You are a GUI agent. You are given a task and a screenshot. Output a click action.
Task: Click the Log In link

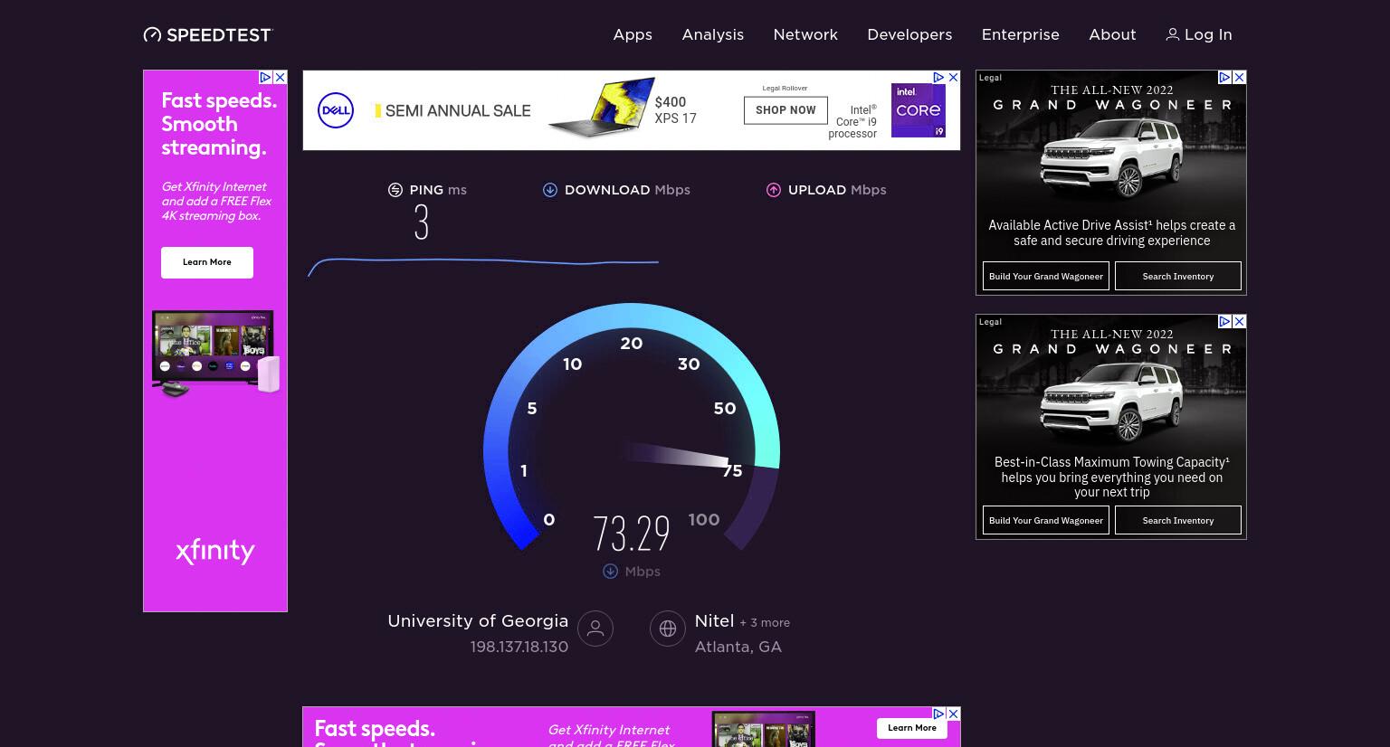pos(1199,34)
